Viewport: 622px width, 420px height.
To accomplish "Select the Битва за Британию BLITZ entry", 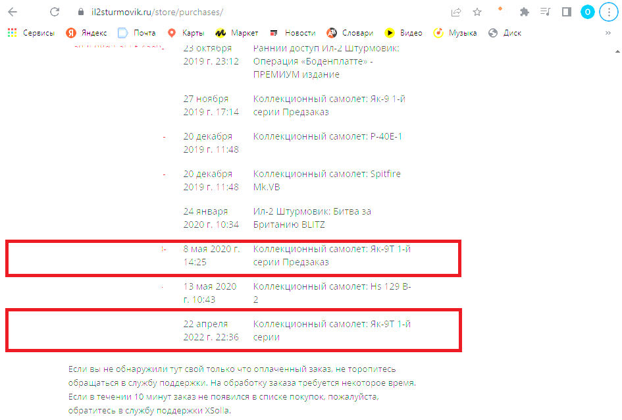I will pyautogui.click(x=312, y=218).
